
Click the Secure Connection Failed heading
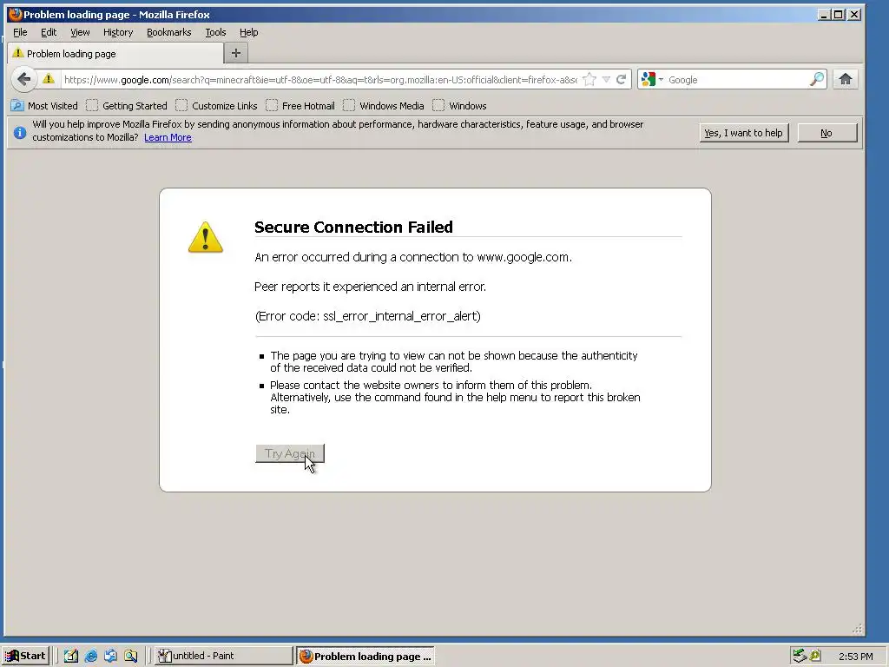click(x=353, y=227)
